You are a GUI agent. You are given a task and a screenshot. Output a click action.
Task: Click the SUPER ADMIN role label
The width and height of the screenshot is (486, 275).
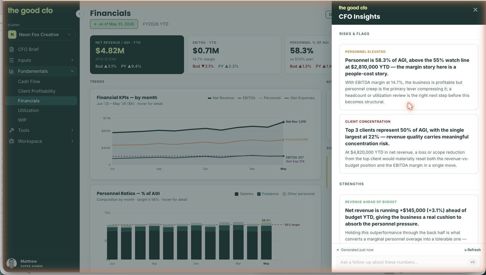[x=31, y=266]
